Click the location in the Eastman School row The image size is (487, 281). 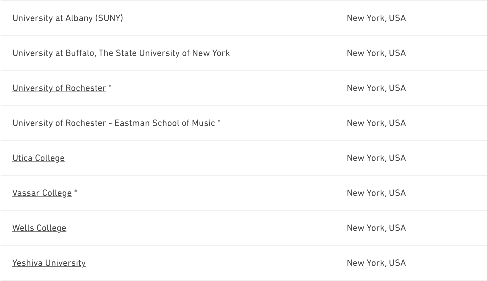click(376, 123)
